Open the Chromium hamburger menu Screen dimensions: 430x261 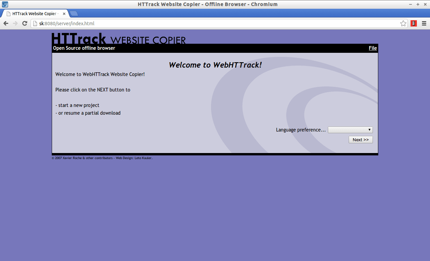(x=424, y=23)
